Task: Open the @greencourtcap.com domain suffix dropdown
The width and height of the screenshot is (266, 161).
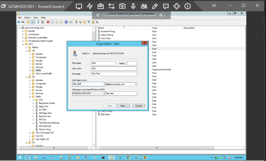Action: 136,84
